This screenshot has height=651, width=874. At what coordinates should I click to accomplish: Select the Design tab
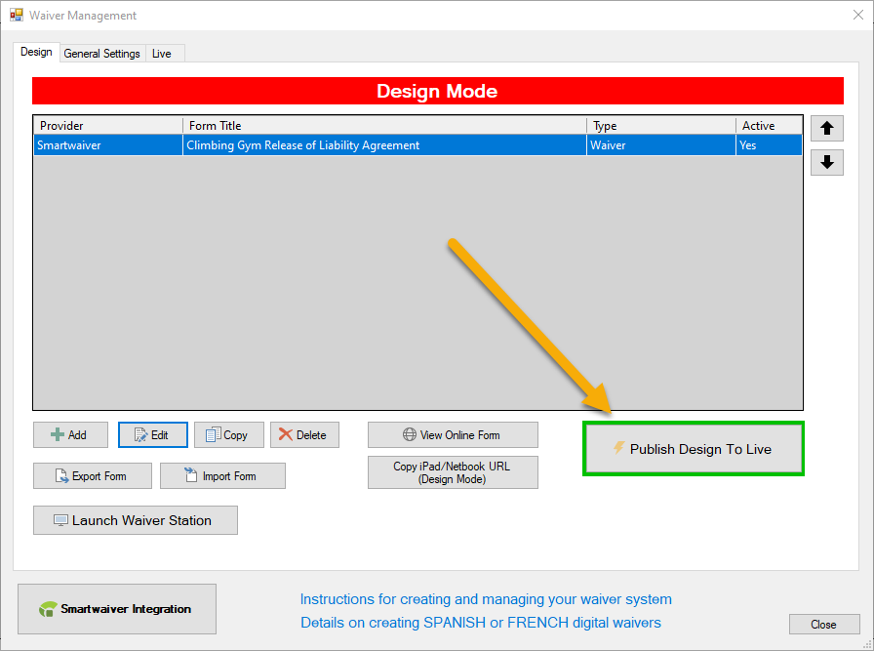(36, 52)
